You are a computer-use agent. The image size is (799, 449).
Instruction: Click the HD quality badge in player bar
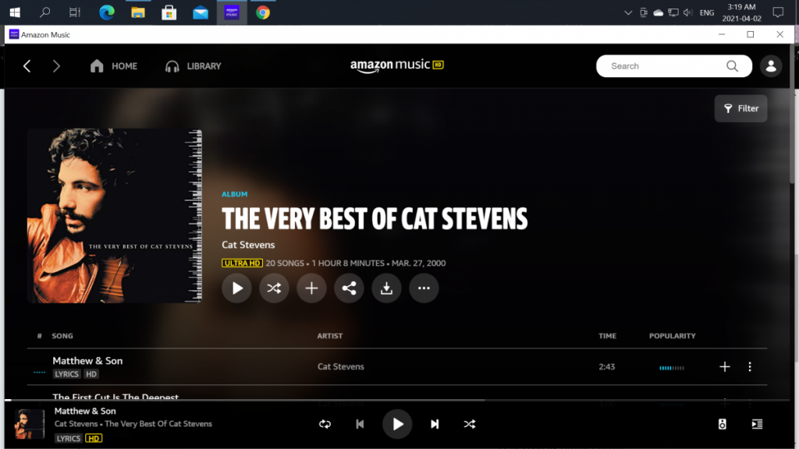[x=94, y=438]
